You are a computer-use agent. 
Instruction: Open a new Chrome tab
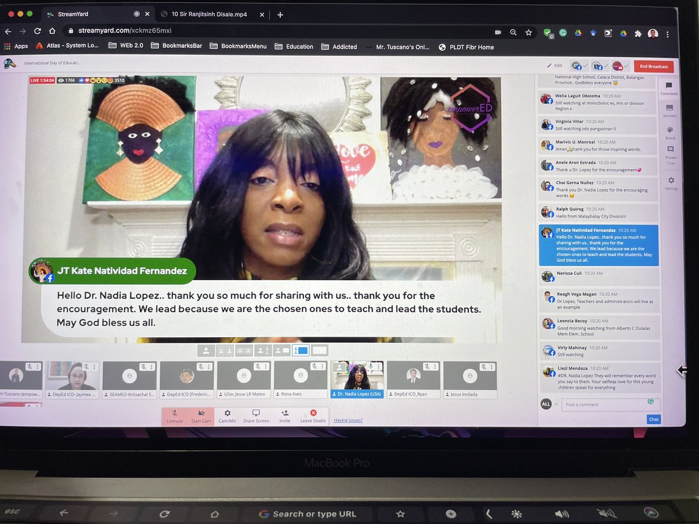[x=280, y=15]
